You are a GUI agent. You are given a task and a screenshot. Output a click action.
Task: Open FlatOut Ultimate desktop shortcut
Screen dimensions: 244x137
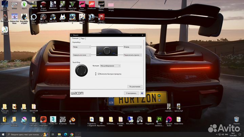101,6
